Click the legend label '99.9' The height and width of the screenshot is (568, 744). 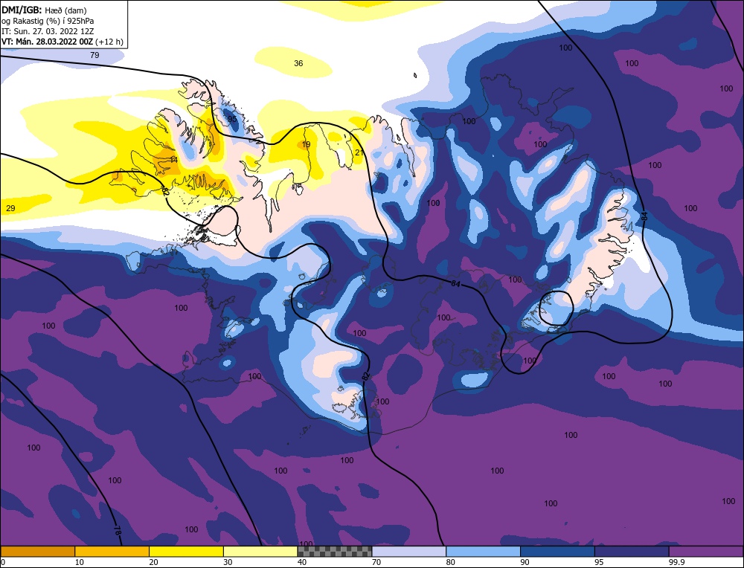pos(676,562)
